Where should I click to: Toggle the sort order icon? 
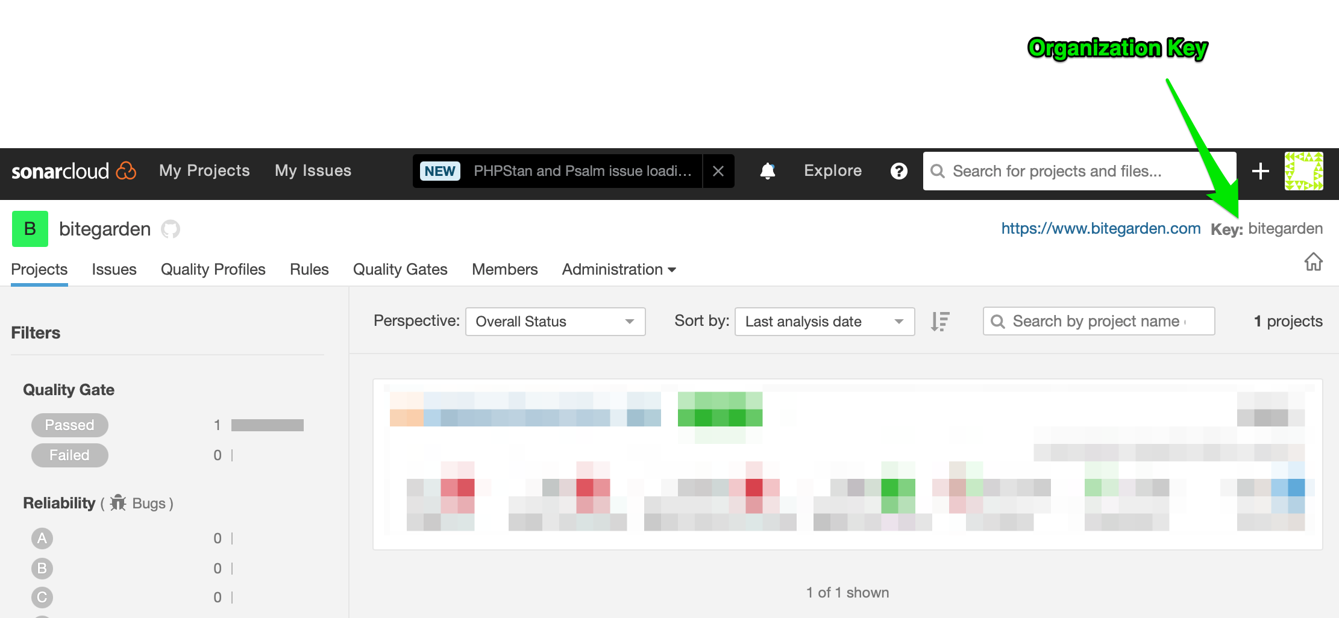click(x=939, y=321)
